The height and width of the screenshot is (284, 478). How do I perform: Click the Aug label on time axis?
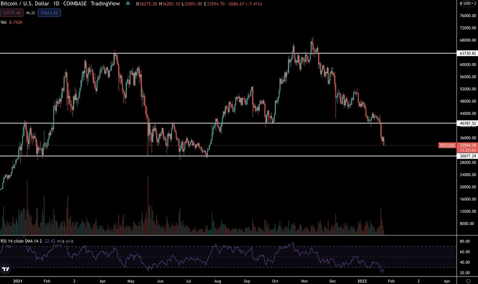pyautogui.click(x=218, y=280)
